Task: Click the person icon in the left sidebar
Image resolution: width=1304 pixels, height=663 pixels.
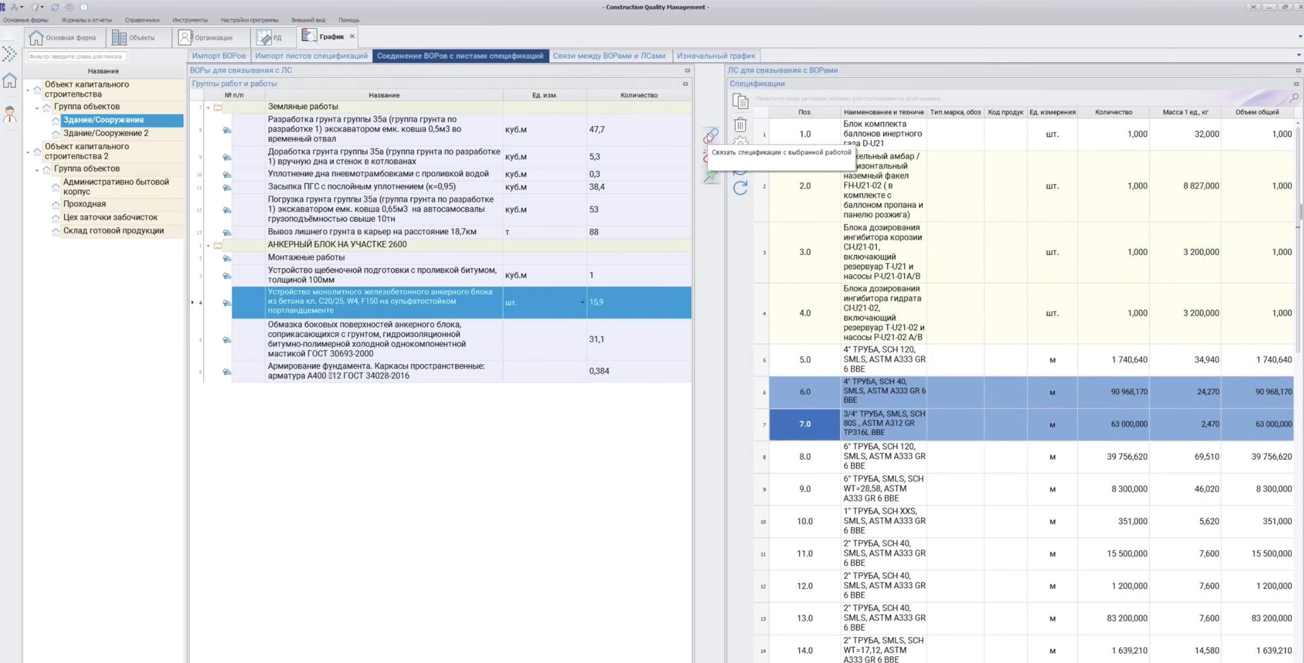Action: coord(10,115)
